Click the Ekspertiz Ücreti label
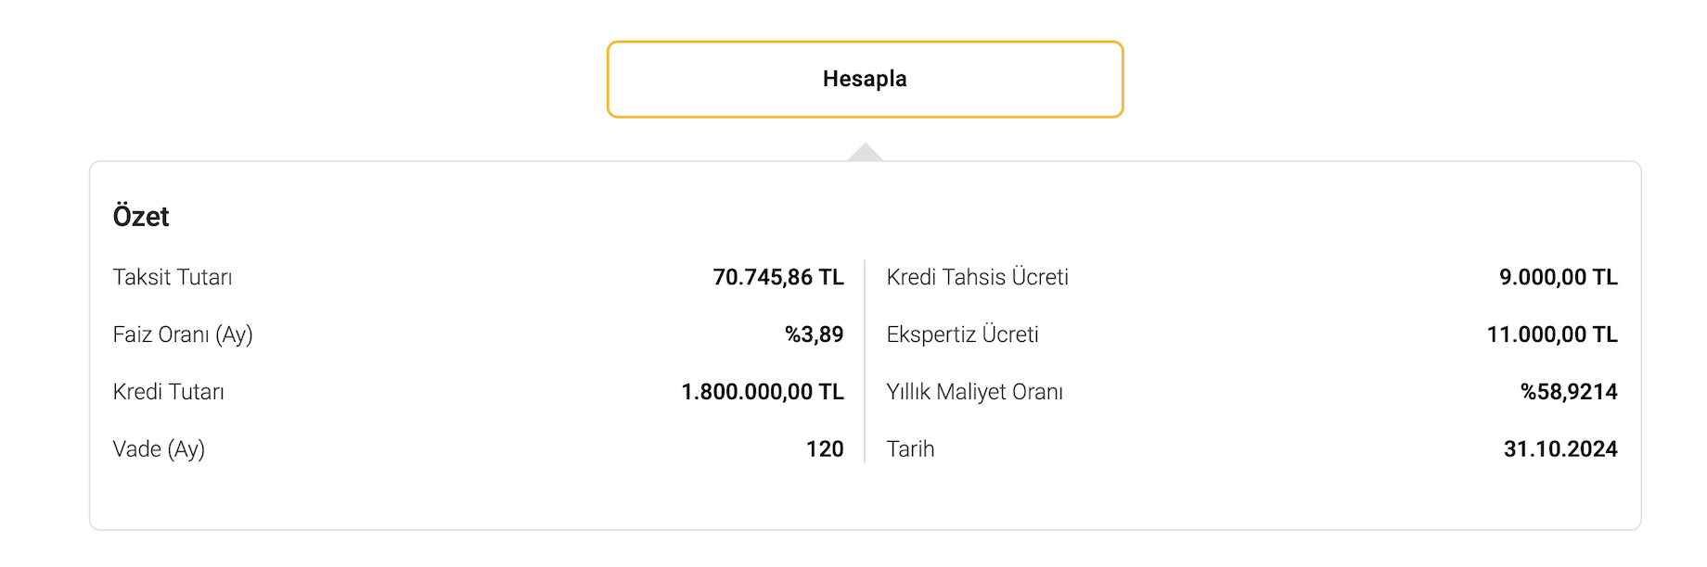 pyautogui.click(x=962, y=334)
